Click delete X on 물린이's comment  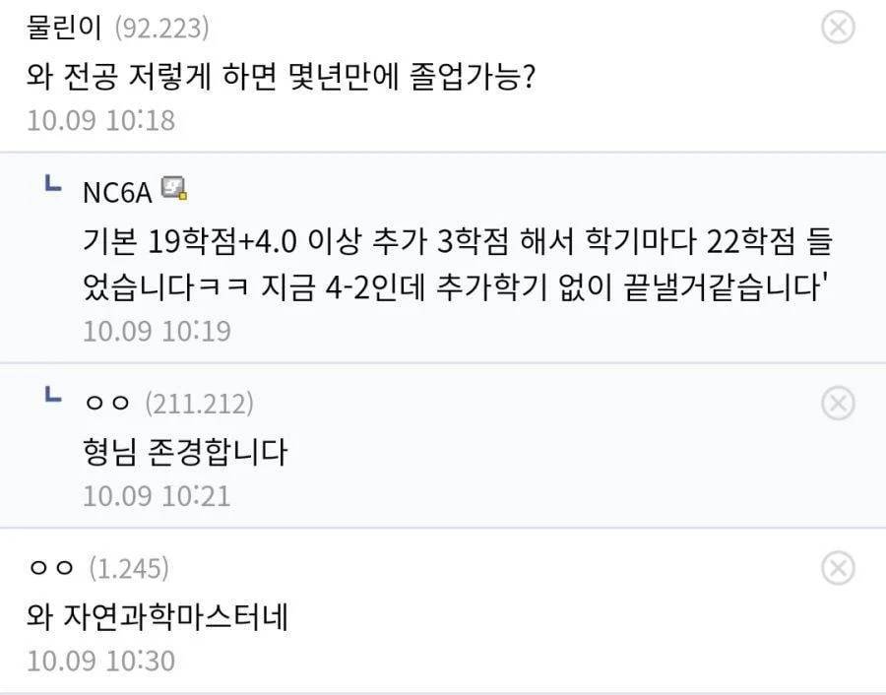pos(837,29)
